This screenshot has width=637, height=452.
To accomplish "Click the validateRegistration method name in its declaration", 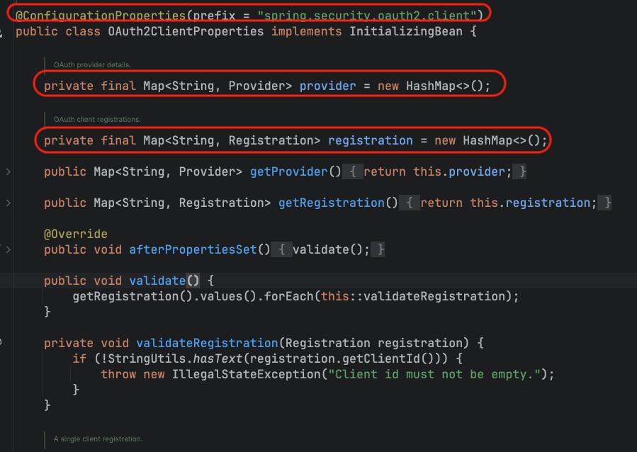I will click(207, 343).
